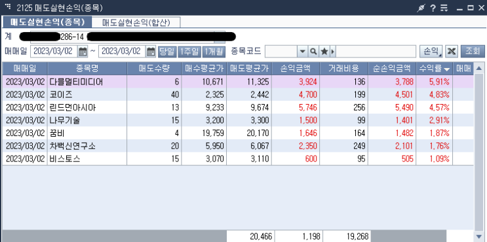
Task: Select the 린드먼아시아 stock row
Action: point(238,107)
